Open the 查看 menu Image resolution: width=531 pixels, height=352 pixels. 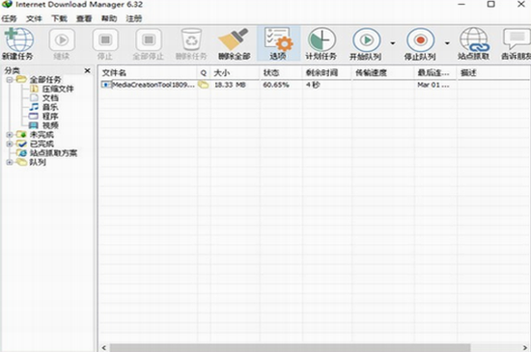pyautogui.click(x=84, y=18)
